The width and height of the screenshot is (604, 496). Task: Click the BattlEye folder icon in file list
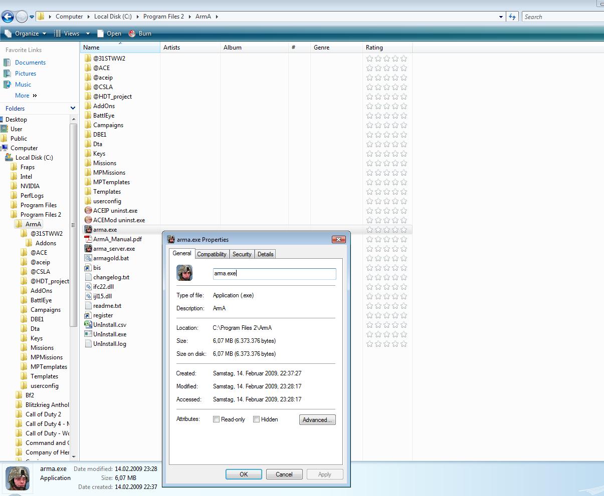pos(88,116)
